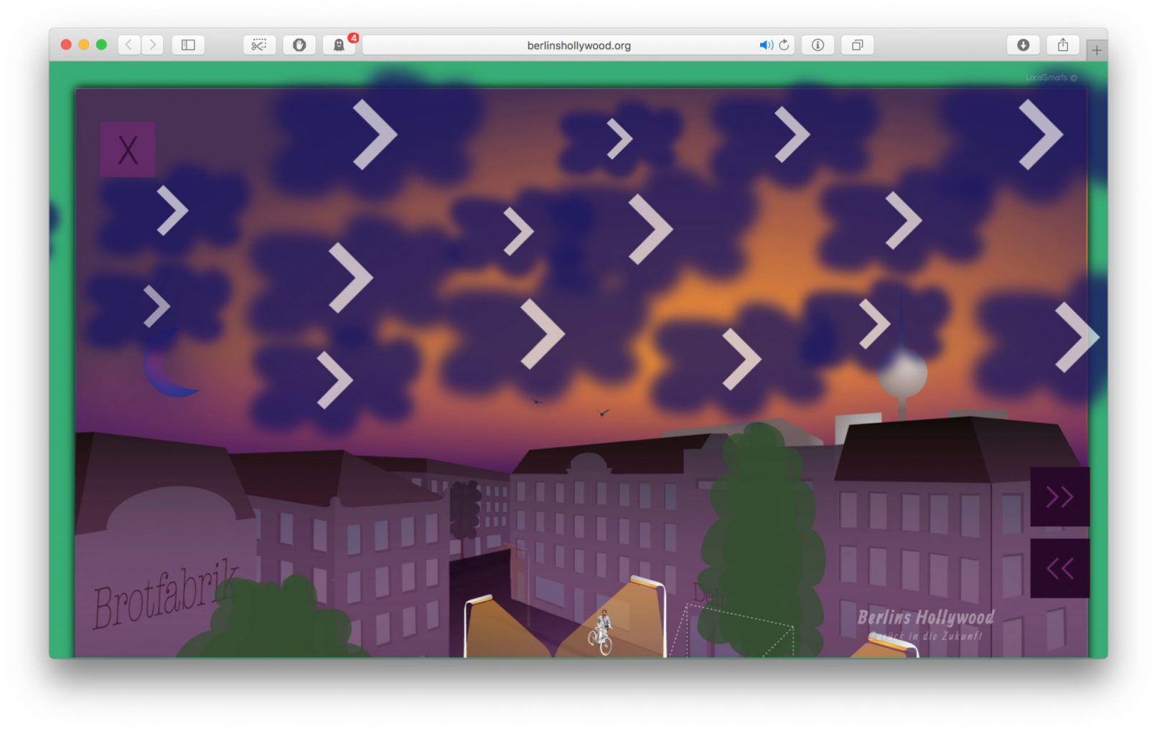
Task: Open the Safari downloads icon
Action: pos(1023,45)
